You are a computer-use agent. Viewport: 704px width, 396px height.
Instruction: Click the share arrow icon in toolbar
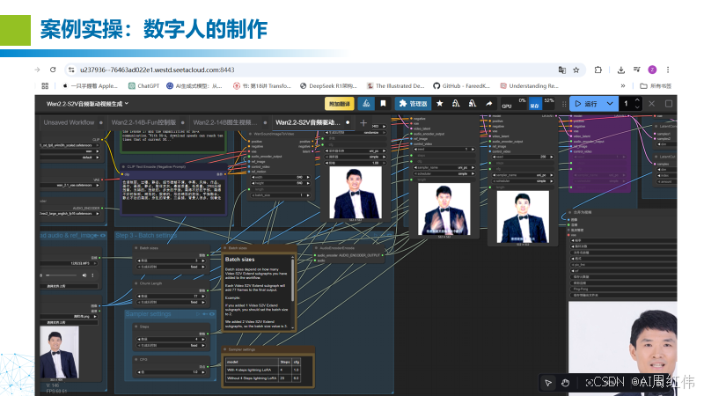point(488,104)
